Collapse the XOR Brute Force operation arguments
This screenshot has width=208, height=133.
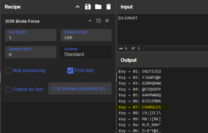pos(90,21)
